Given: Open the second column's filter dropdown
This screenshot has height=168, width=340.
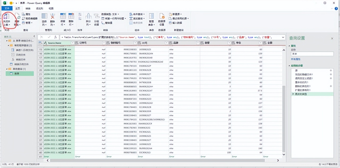Looking at the screenshot, I should click(104, 43).
